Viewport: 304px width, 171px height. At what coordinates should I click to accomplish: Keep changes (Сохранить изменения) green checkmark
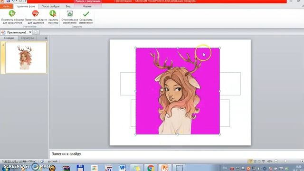click(x=86, y=17)
